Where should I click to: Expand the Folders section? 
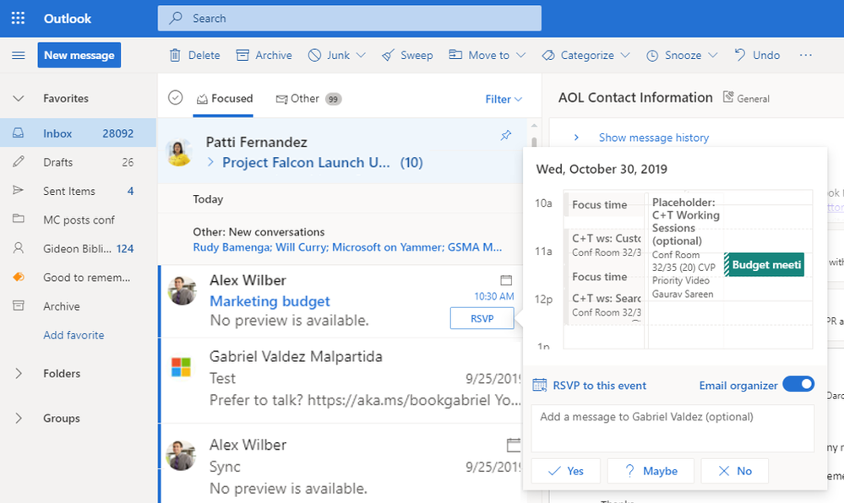tap(19, 373)
